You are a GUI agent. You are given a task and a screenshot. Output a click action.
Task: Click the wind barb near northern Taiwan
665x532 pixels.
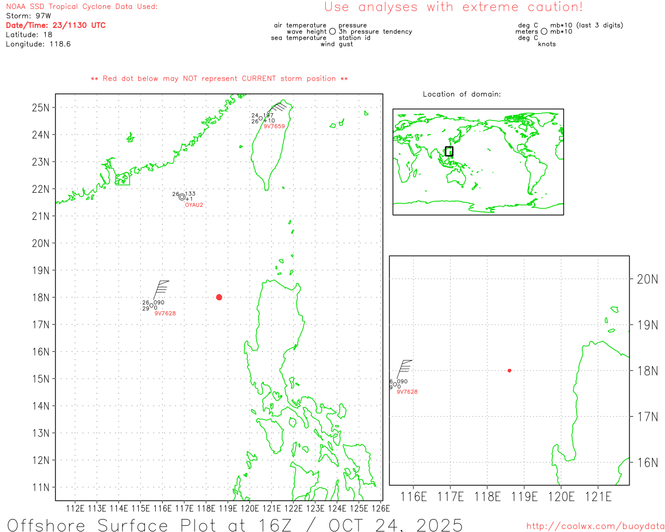click(278, 108)
